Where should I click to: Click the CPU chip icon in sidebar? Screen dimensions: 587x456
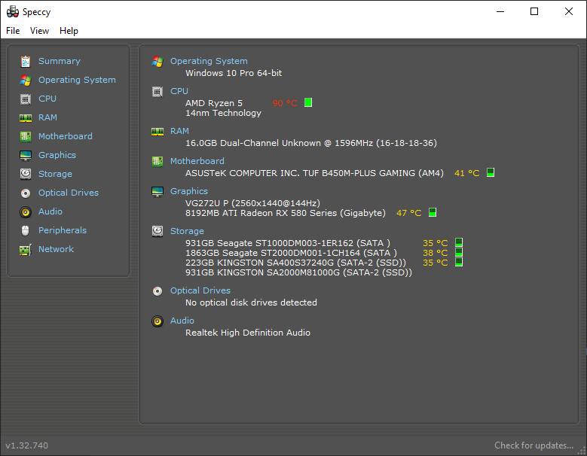(x=26, y=99)
